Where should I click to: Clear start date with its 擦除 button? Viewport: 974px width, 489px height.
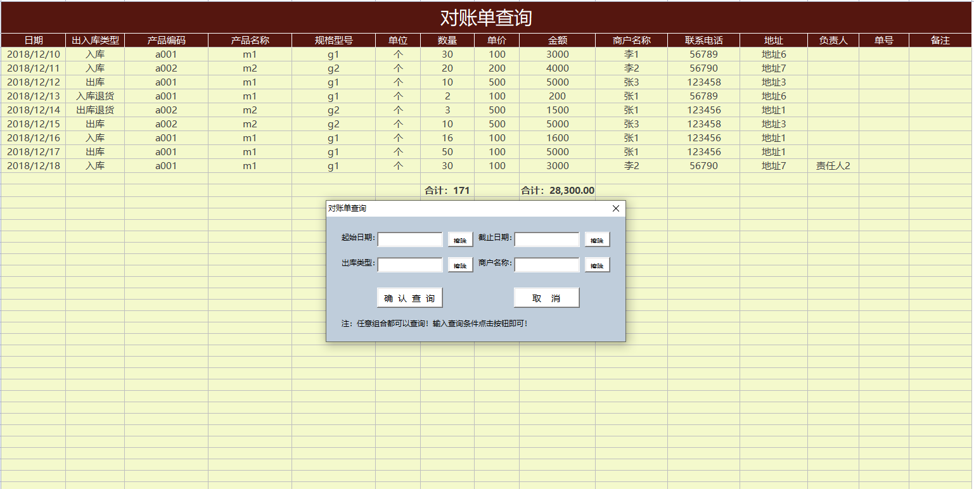point(460,239)
